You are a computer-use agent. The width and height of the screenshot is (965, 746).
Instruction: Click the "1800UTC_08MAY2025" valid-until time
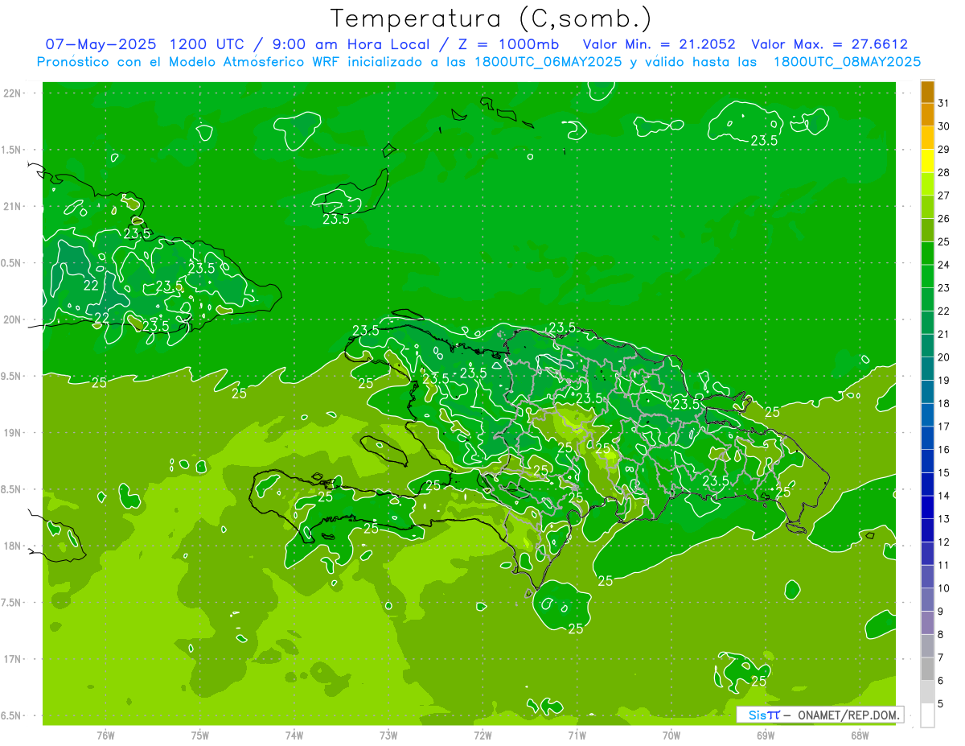tap(847, 61)
